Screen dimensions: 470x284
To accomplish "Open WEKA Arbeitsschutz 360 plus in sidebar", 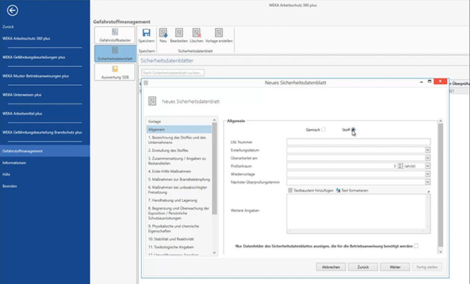I will pyautogui.click(x=26, y=38).
